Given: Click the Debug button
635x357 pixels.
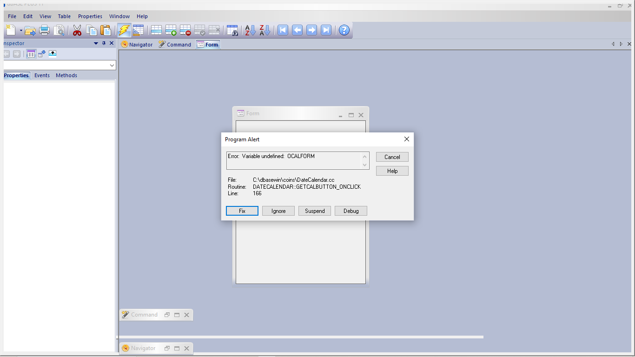Looking at the screenshot, I should coord(351,211).
